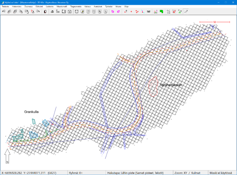Click the magenta undo arrow icon
Viewport: 237px width, 175px height.
click(x=113, y=11)
